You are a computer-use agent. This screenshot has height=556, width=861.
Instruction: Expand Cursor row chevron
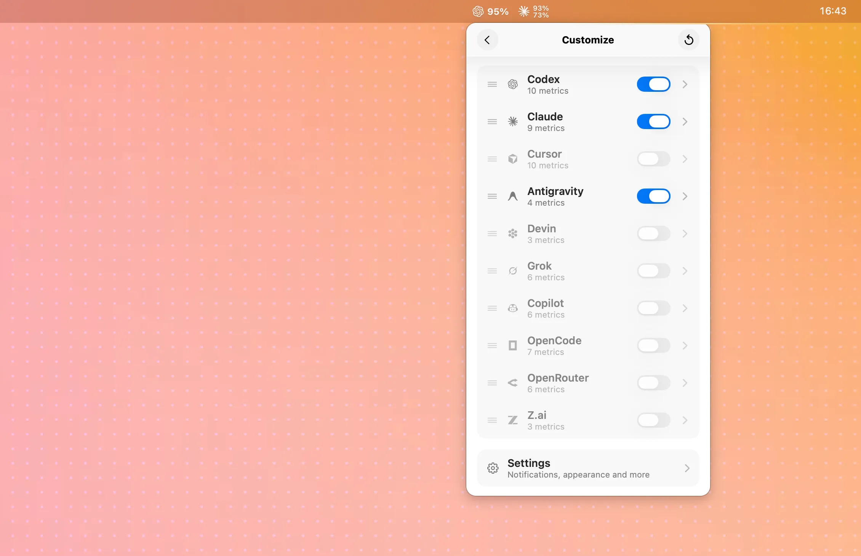[685, 159]
